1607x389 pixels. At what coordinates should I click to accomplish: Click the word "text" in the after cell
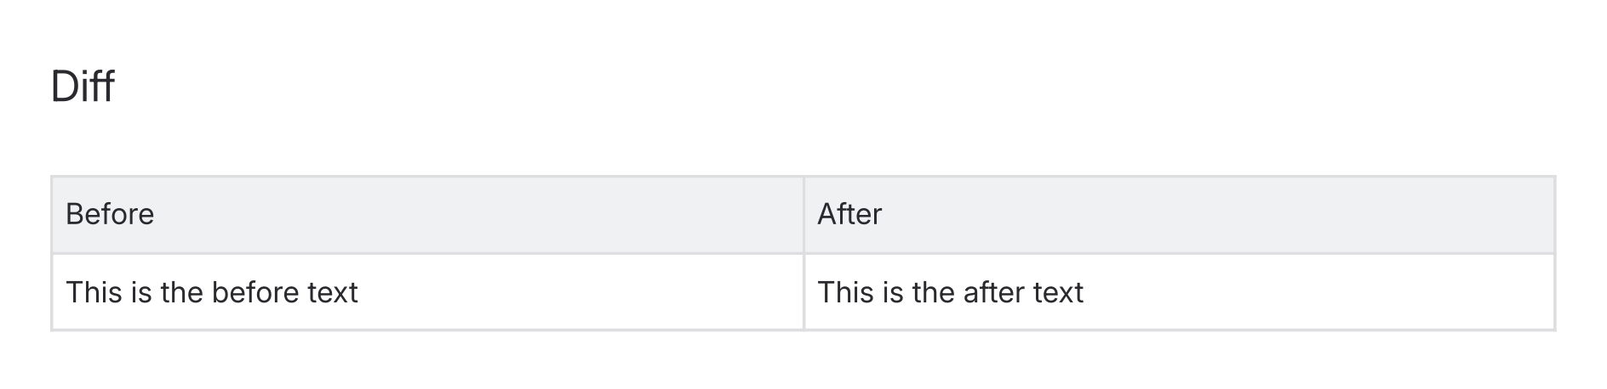coord(1058,292)
